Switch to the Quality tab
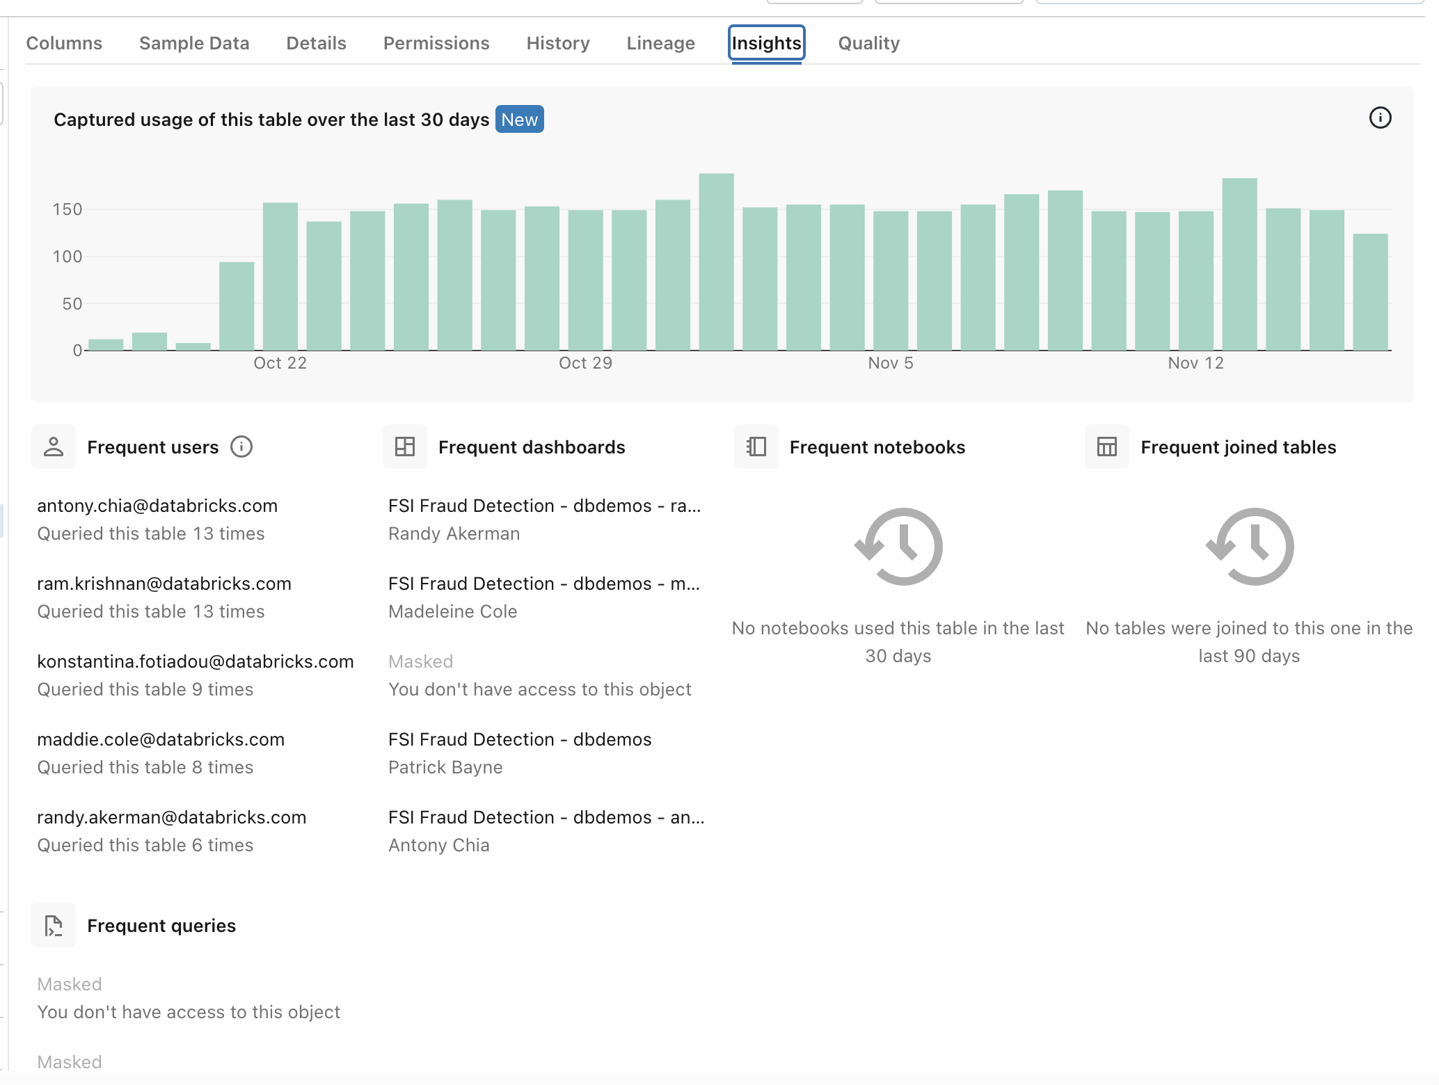The image size is (1439, 1085). point(870,43)
